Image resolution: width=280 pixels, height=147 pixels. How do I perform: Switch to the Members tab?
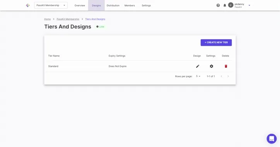[130, 5]
